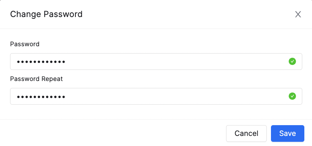Click the Password field label
Screen dimensions: 312x146
click(25, 44)
